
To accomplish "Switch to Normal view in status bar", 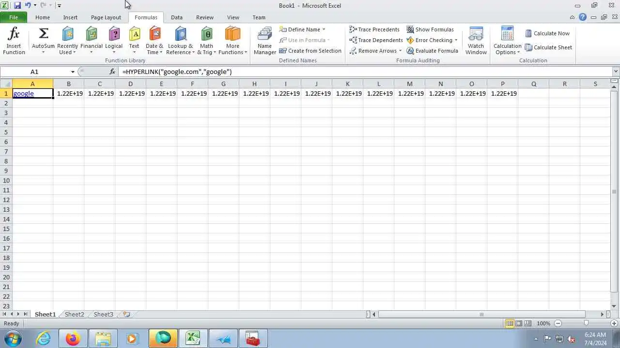I will tap(510, 323).
